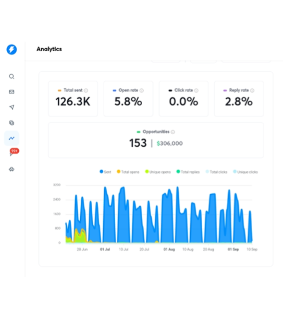Viewport: 283px width, 318px height.
Task: Select the paper plane campaigns icon
Action: 12,107
